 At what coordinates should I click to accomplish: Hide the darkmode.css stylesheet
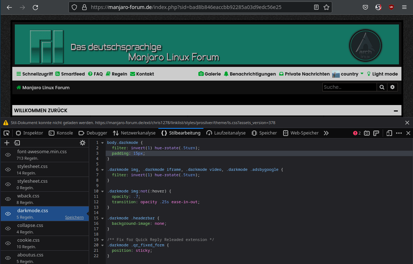(8, 214)
